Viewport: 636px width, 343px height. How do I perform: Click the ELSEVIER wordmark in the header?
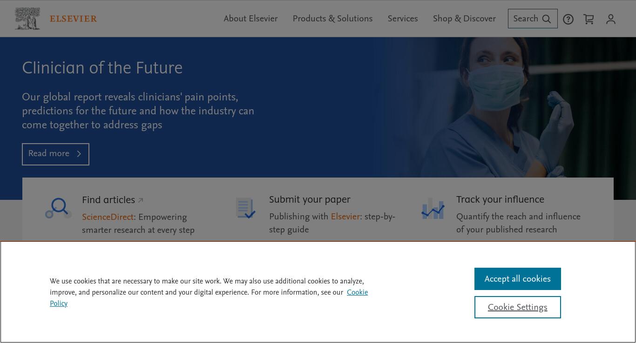coord(73,19)
